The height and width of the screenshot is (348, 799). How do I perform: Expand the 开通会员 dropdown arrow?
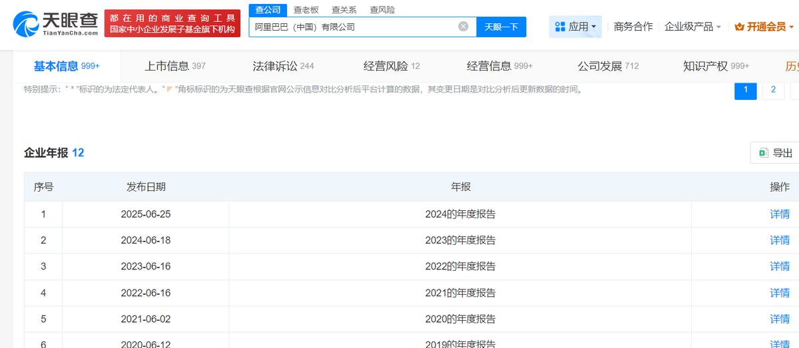point(791,27)
